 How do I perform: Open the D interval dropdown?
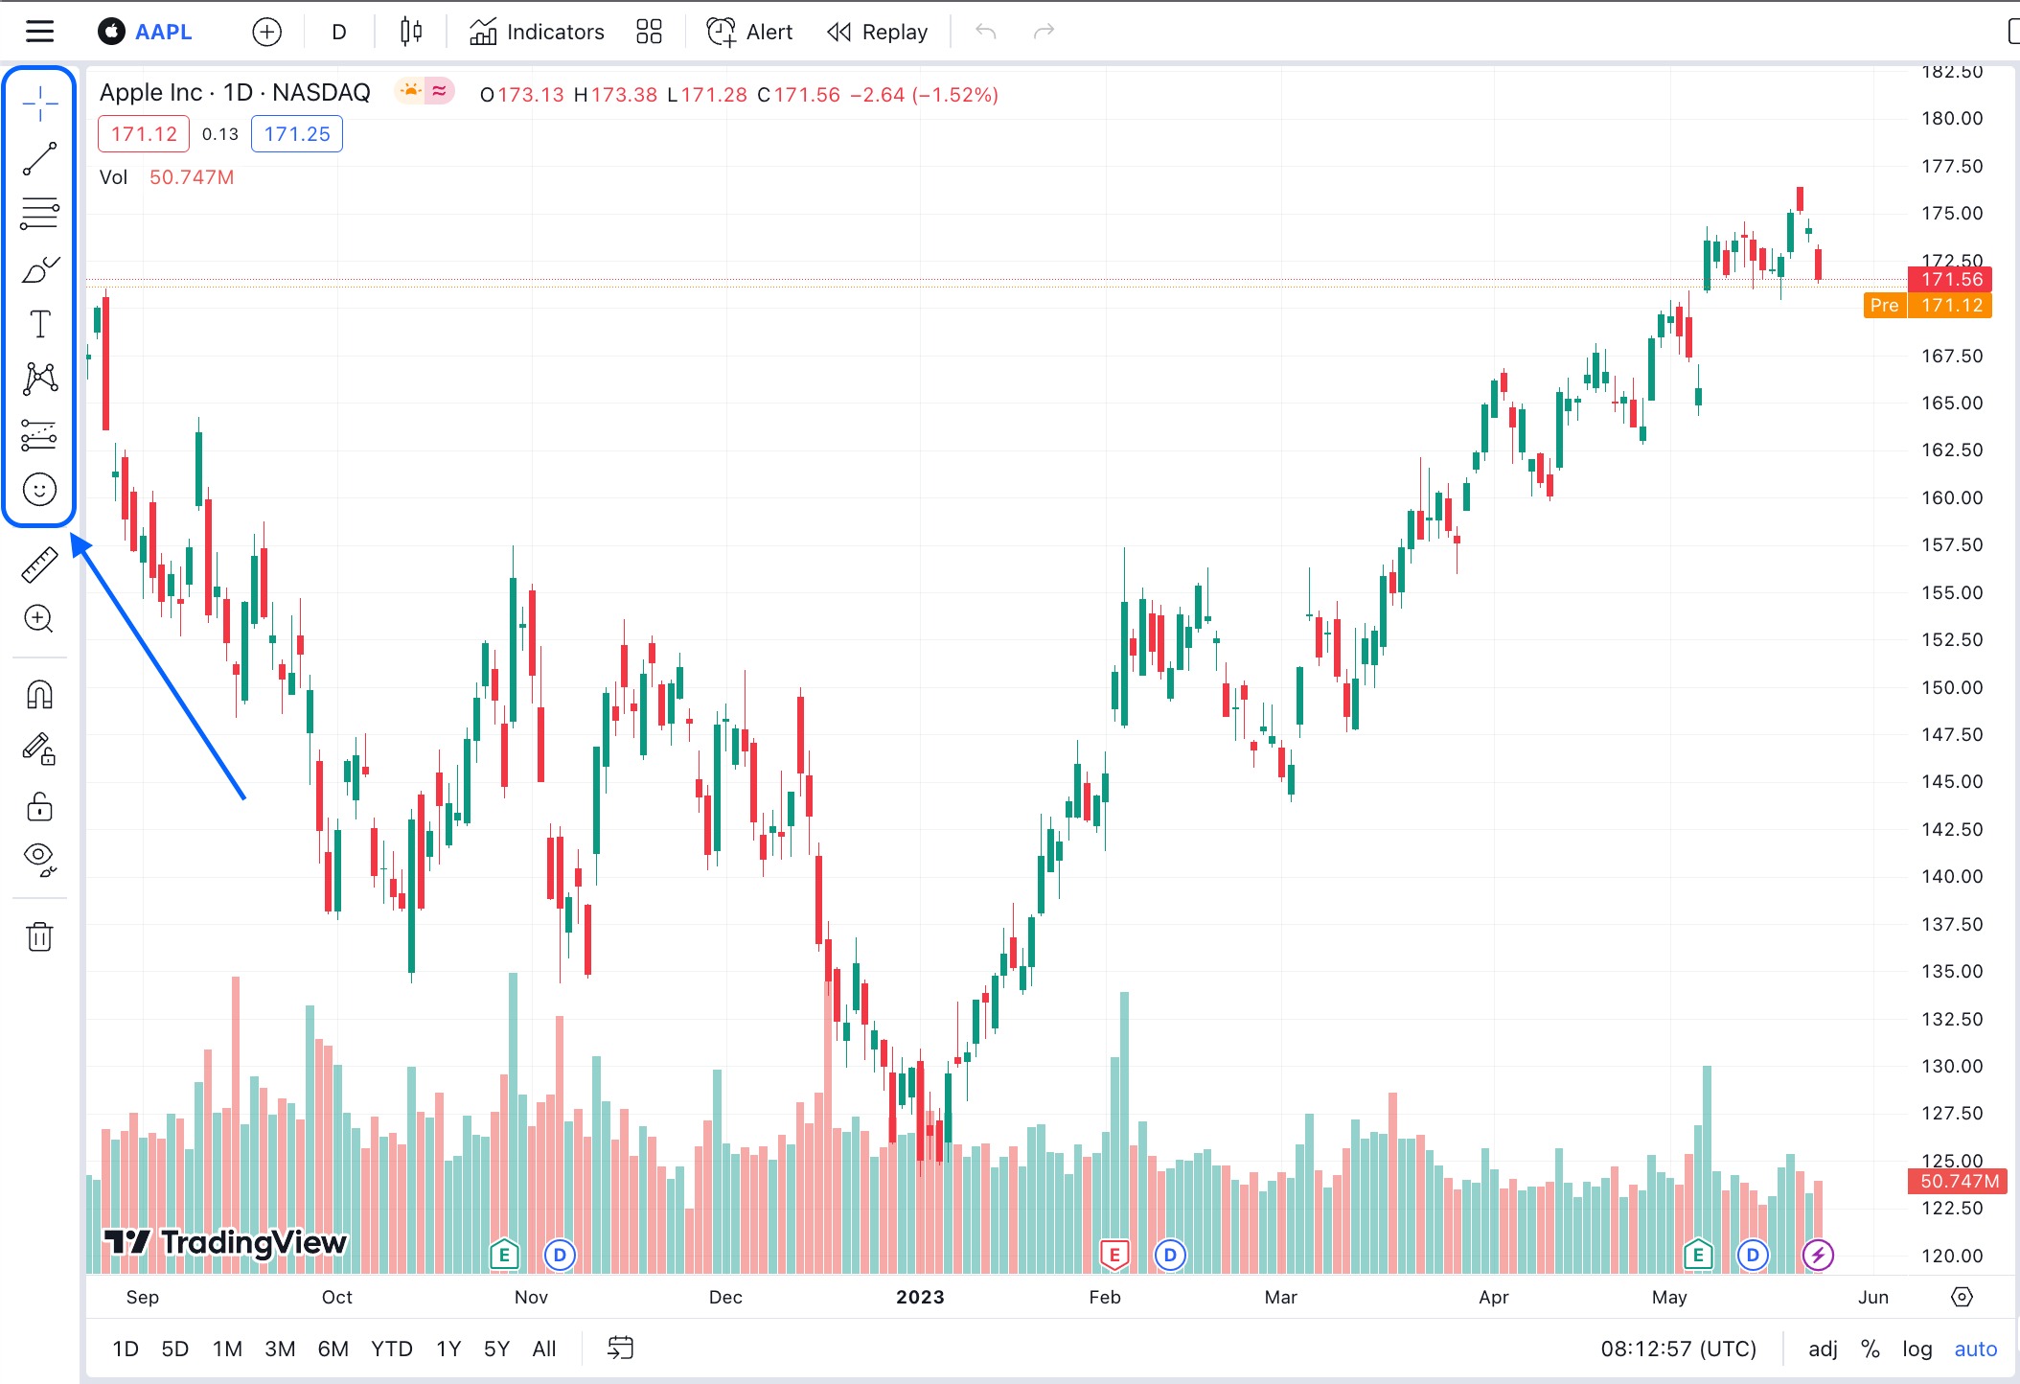[x=337, y=31]
